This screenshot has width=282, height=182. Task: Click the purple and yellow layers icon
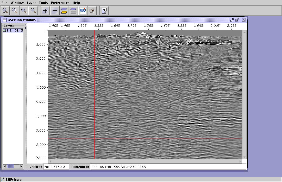[64, 11]
